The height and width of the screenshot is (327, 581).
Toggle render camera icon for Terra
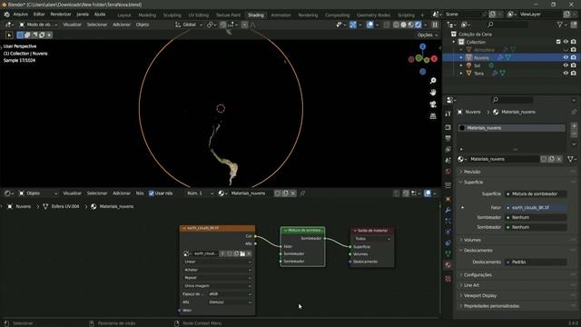click(x=574, y=73)
